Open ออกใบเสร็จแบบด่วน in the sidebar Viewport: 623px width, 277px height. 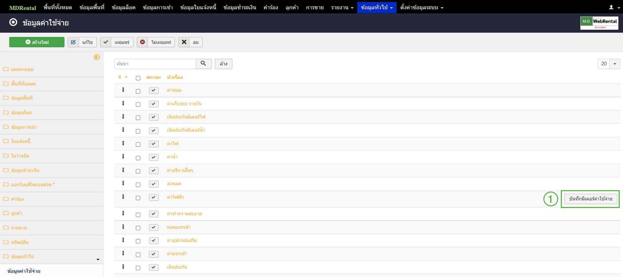click(x=33, y=185)
